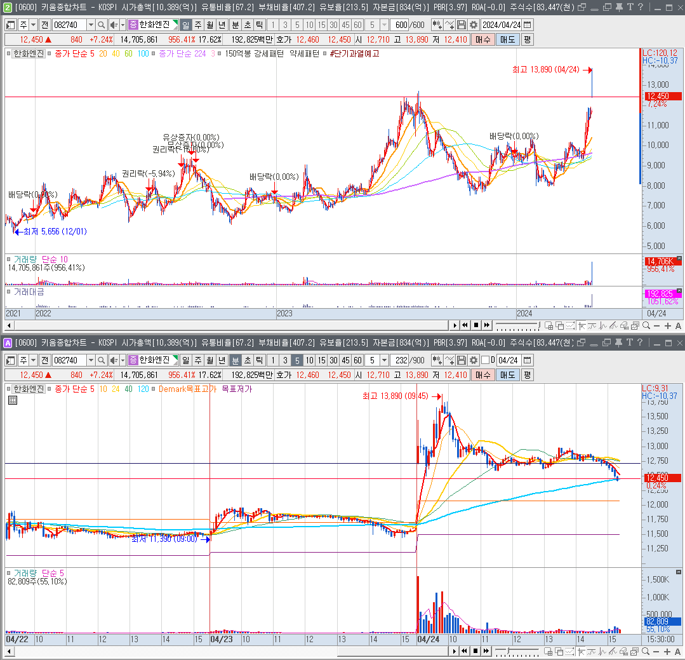Click the crosshair cursor tool in the top chart's bottom toolbar
Viewport: 685px width, 660px height.
point(582,326)
